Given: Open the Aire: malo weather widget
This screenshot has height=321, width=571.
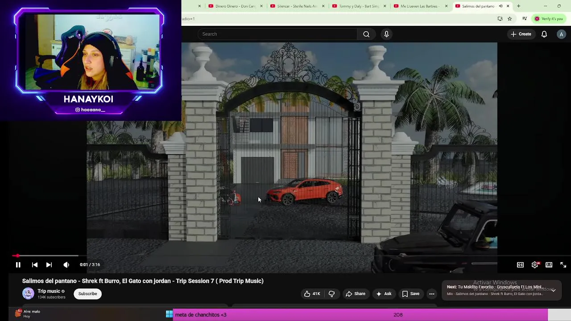Looking at the screenshot, I should point(28,314).
